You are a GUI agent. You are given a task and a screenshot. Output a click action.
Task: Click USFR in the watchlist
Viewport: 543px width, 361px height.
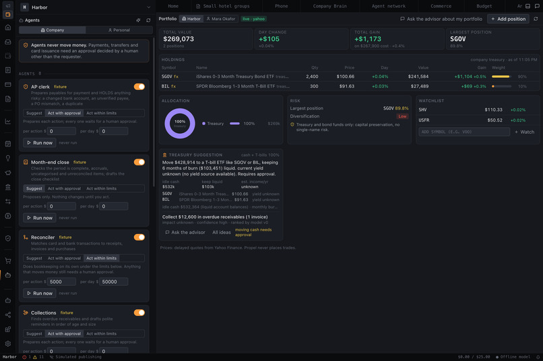click(424, 120)
